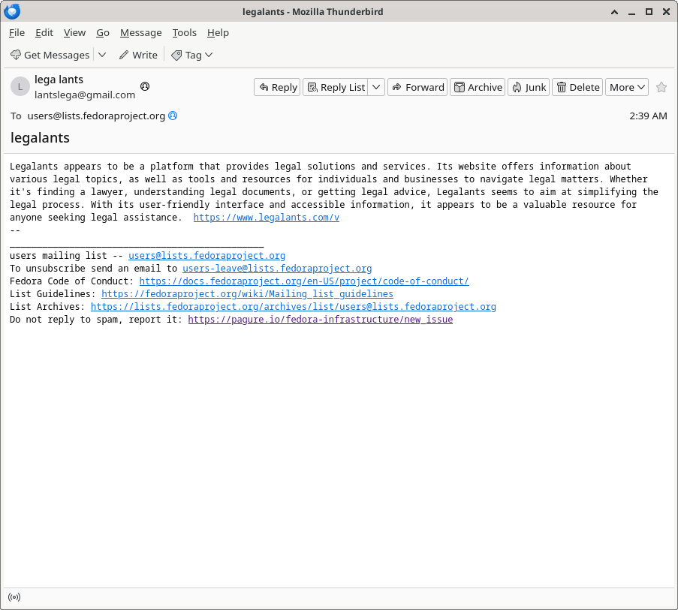Click the connection status icon in status bar
This screenshot has width=678, height=610.
(x=14, y=597)
